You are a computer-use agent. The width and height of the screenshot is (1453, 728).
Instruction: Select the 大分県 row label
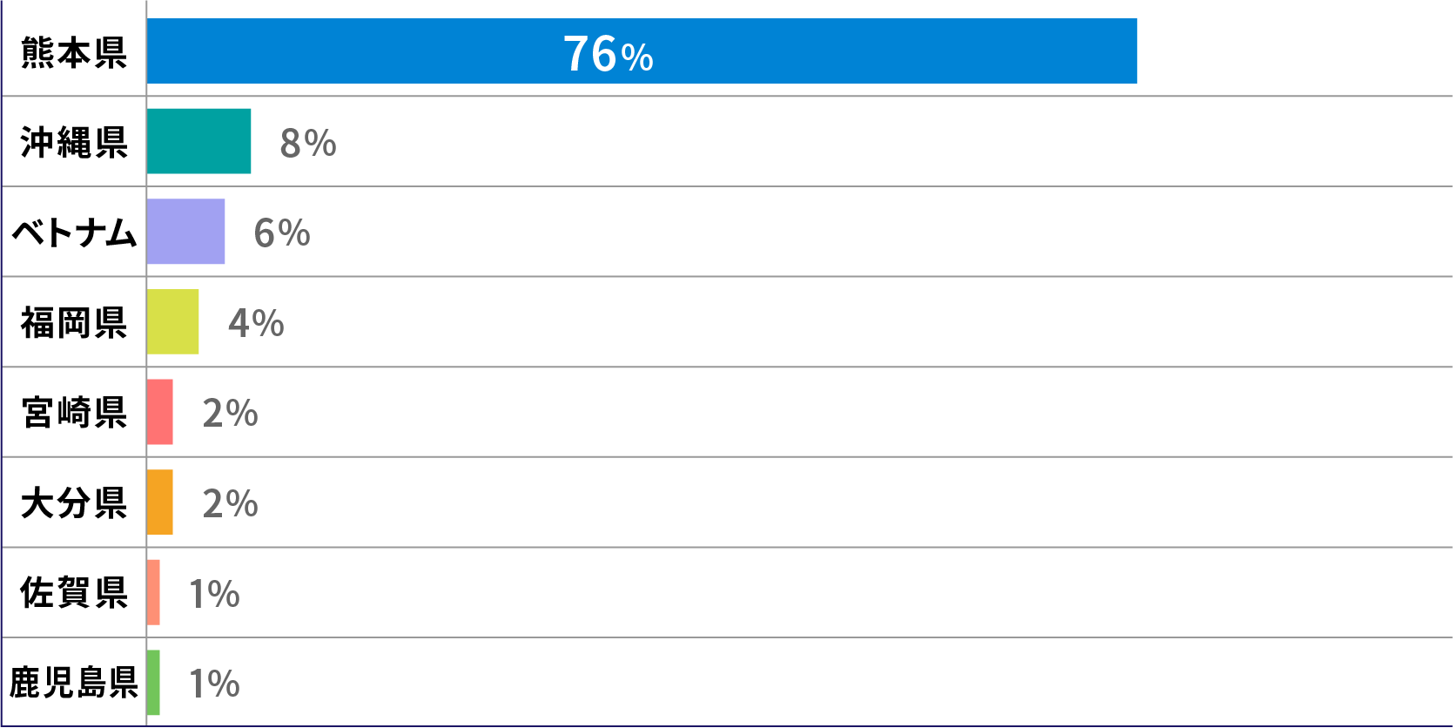[x=74, y=503]
